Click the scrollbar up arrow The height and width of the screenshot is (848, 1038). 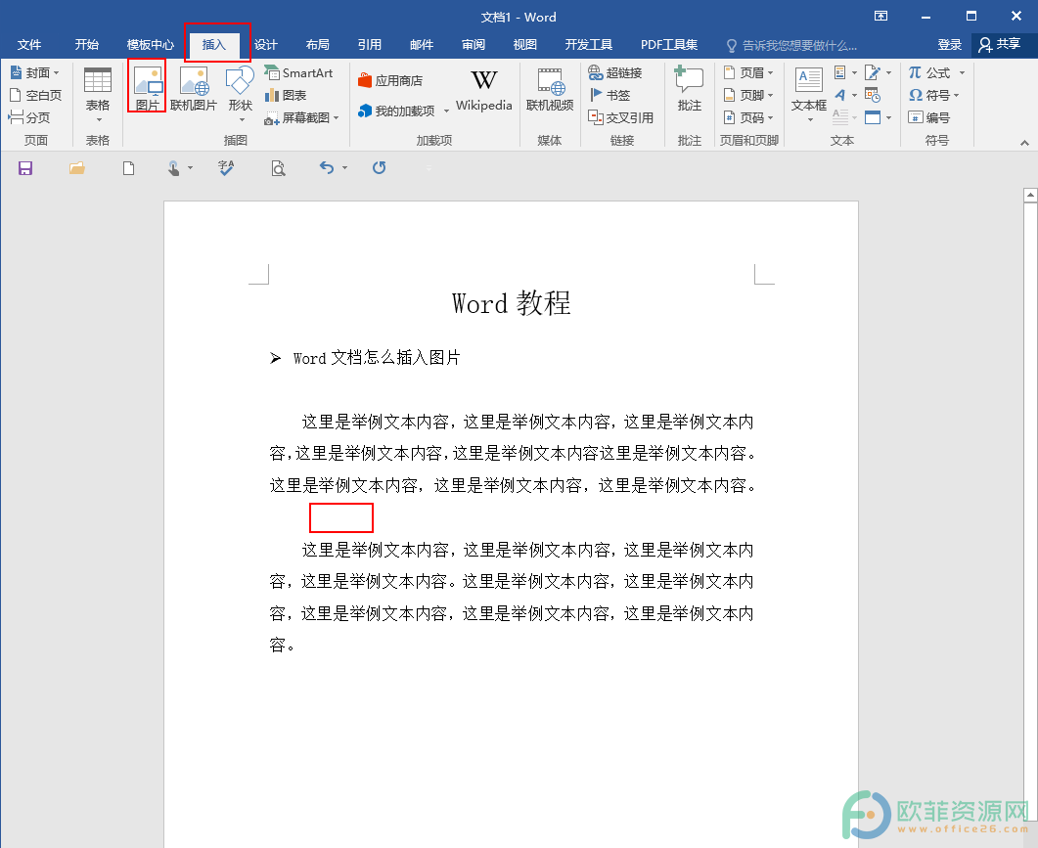[1030, 195]
